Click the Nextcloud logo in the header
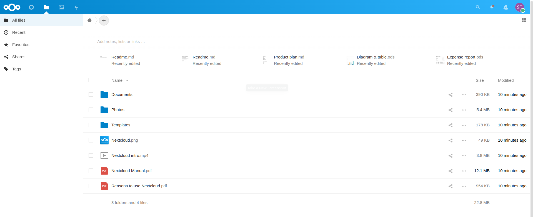Image resolution: width=533 pixels, height=217 pixels. point(12,7)
